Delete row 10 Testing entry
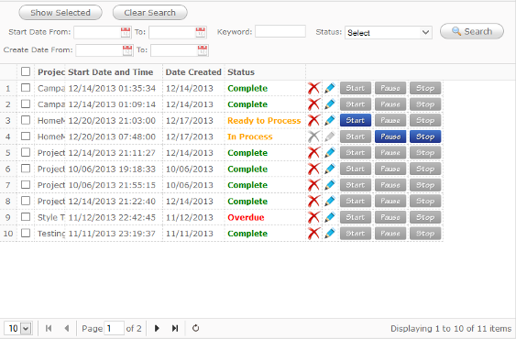 (x=314, y=234)
